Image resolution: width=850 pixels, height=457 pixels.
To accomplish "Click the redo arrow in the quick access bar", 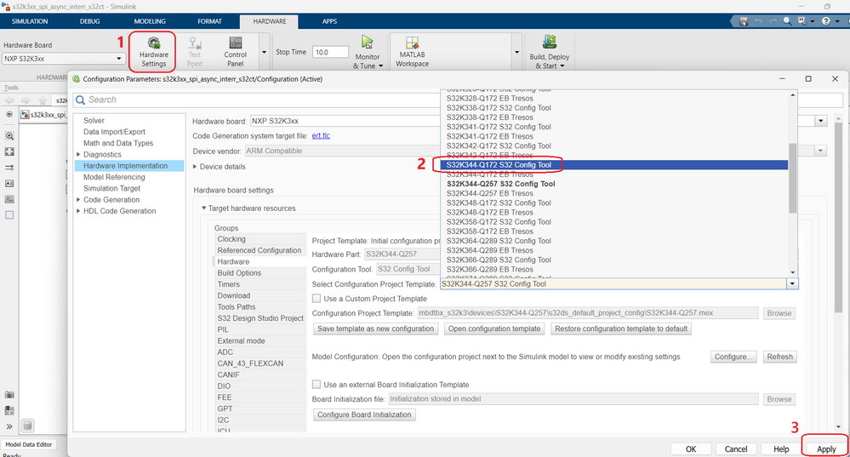I will pyautogui.click(x=772, y=21).
